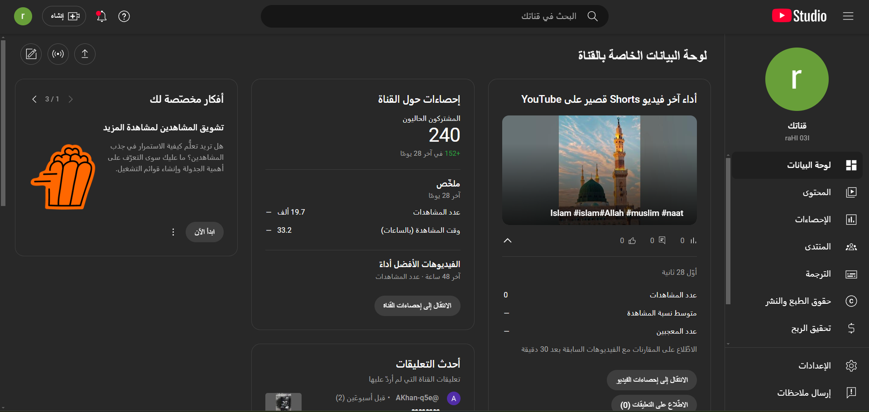
Task: Open the large channel avatar in sidebar
Action: (797, 79)
